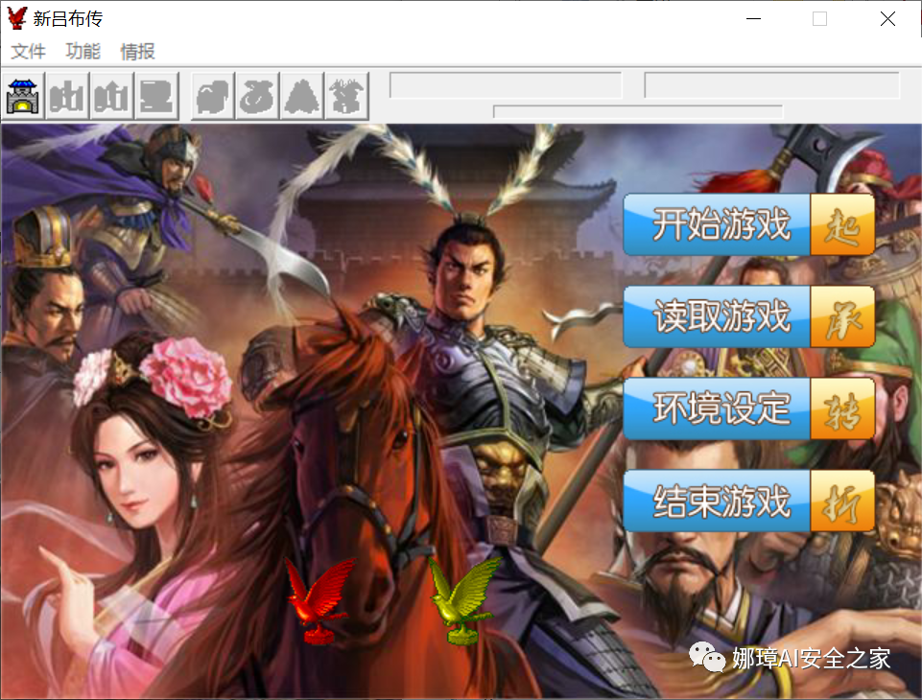
Task: Click the 结束游戏 button
Action: tap(748, 501)
